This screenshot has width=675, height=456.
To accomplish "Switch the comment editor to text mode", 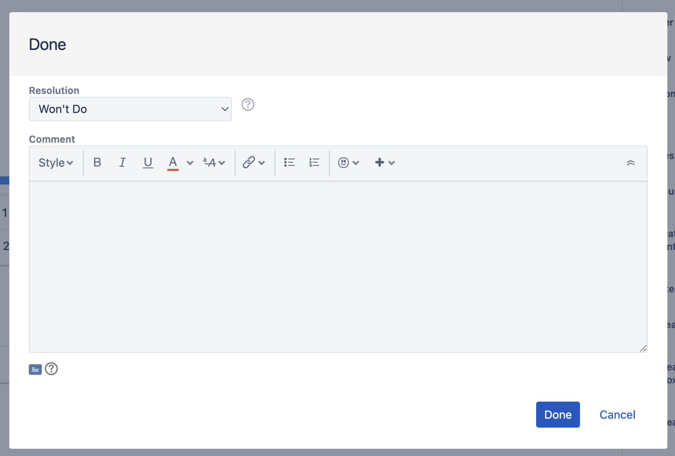I will pyautogui.click(x=35, y=369).
